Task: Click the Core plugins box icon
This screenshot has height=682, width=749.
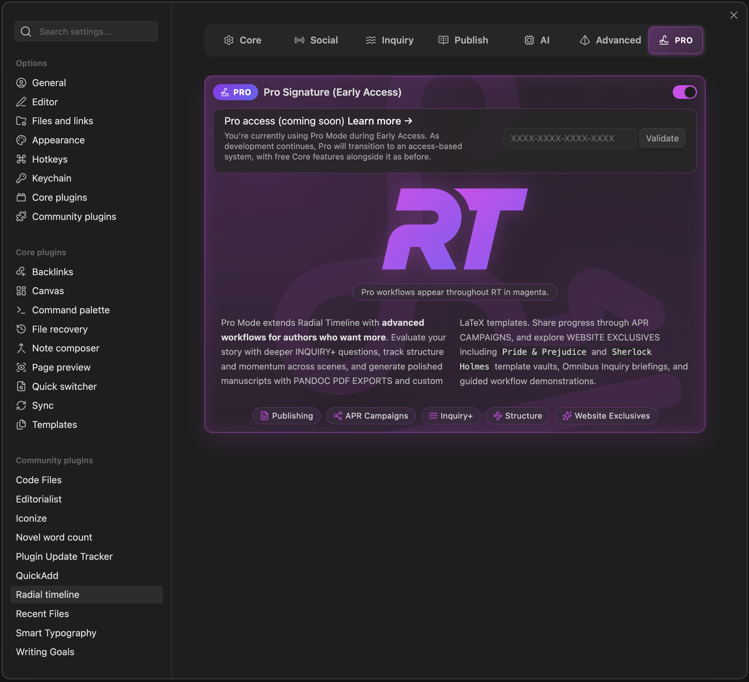Action: (x=21, y=198)
